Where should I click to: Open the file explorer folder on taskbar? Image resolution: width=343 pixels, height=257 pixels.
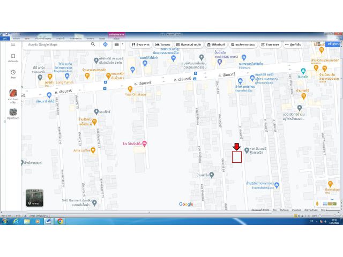[x=27, y=221]
